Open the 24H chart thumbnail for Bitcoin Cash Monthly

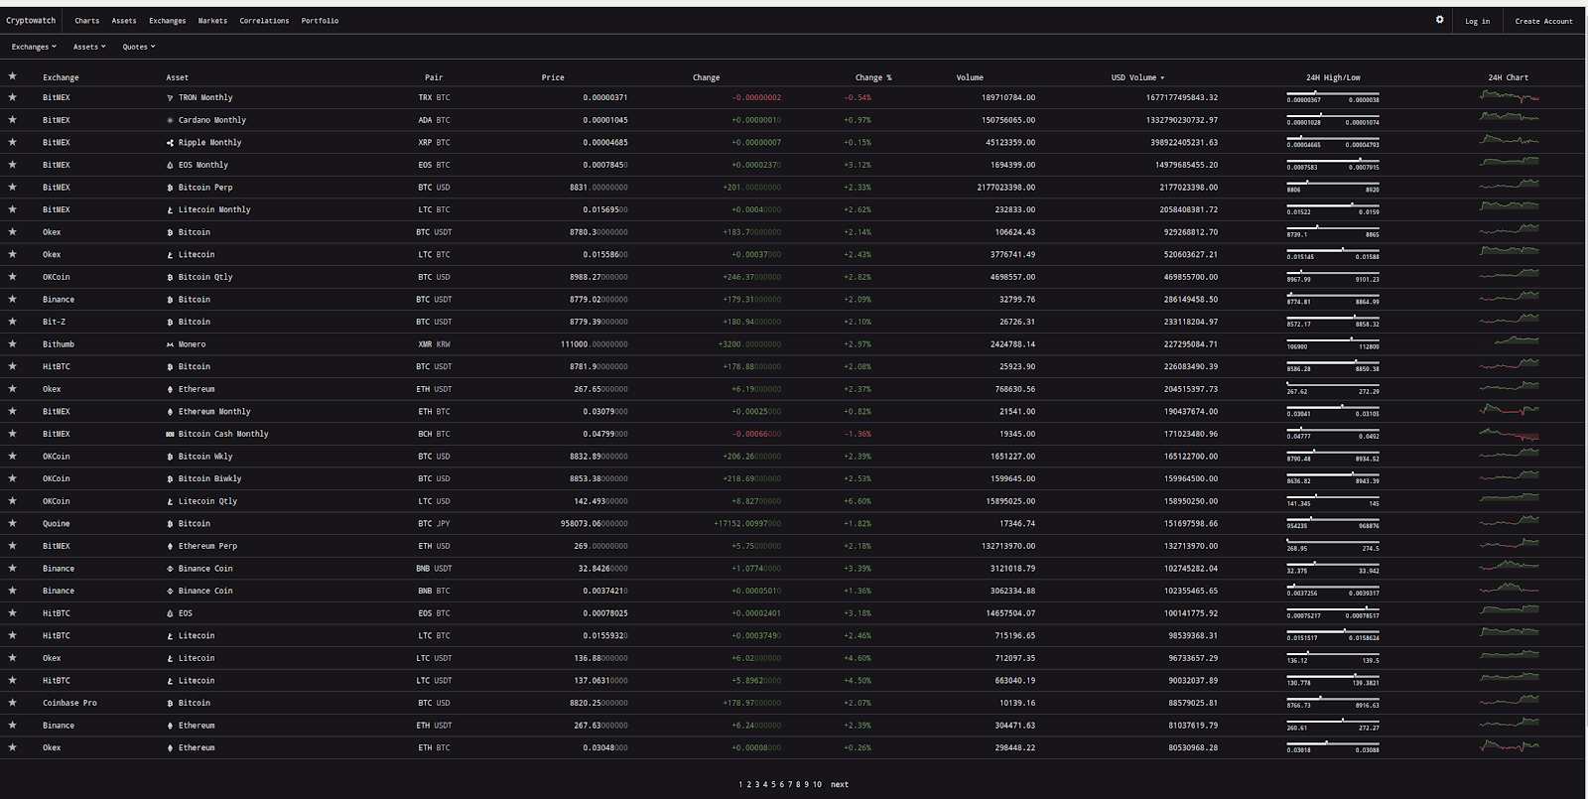click(x=1509, y=434)
